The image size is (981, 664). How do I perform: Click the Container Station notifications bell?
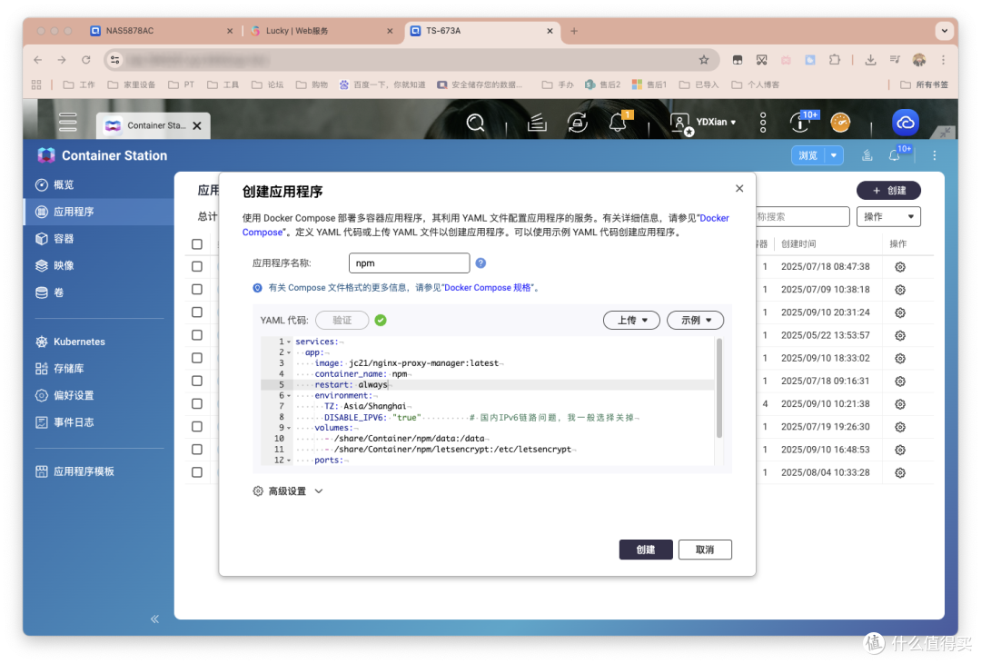pos(896,155)
